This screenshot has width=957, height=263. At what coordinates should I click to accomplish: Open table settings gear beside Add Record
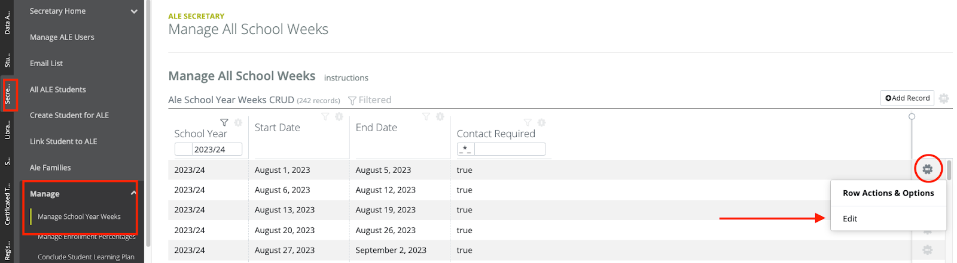click(944, 98)
